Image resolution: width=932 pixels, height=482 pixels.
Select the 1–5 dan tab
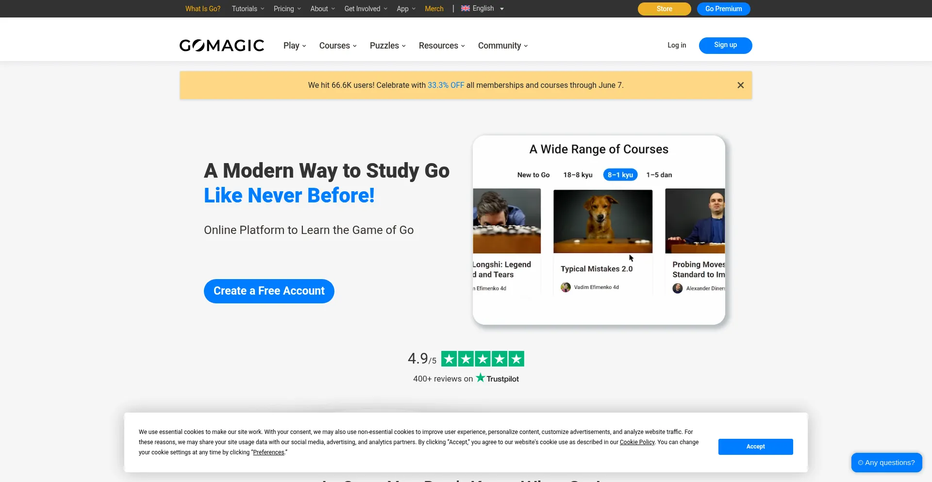659,175
